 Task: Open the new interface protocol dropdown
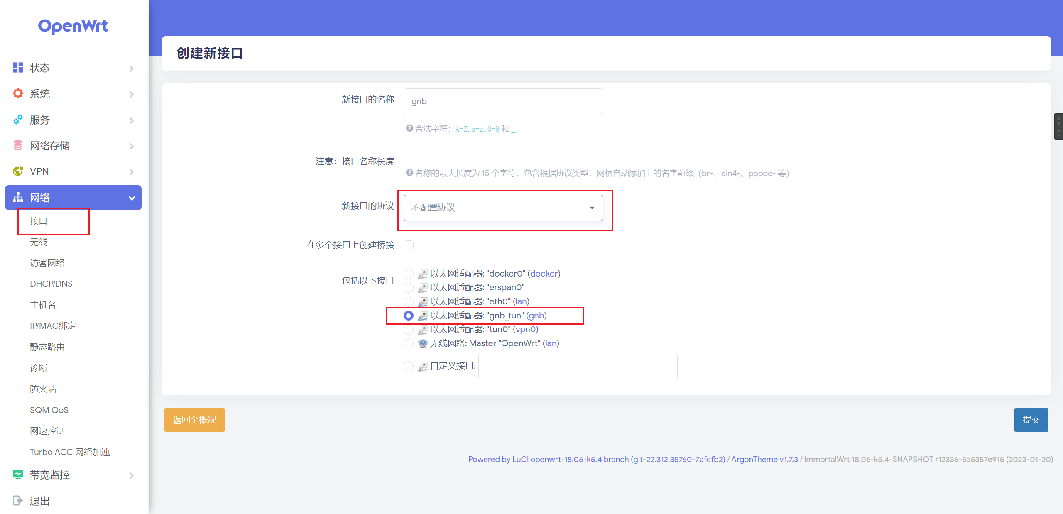coord(591,208)
